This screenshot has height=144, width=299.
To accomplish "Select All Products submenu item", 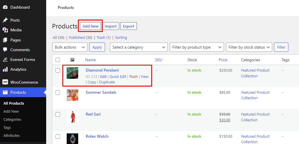I will [14, 103].
